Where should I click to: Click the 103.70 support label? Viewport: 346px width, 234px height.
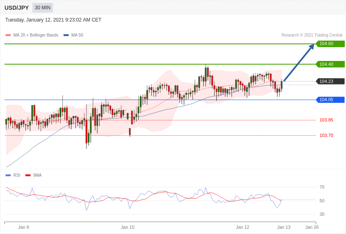tap(326, 135)
